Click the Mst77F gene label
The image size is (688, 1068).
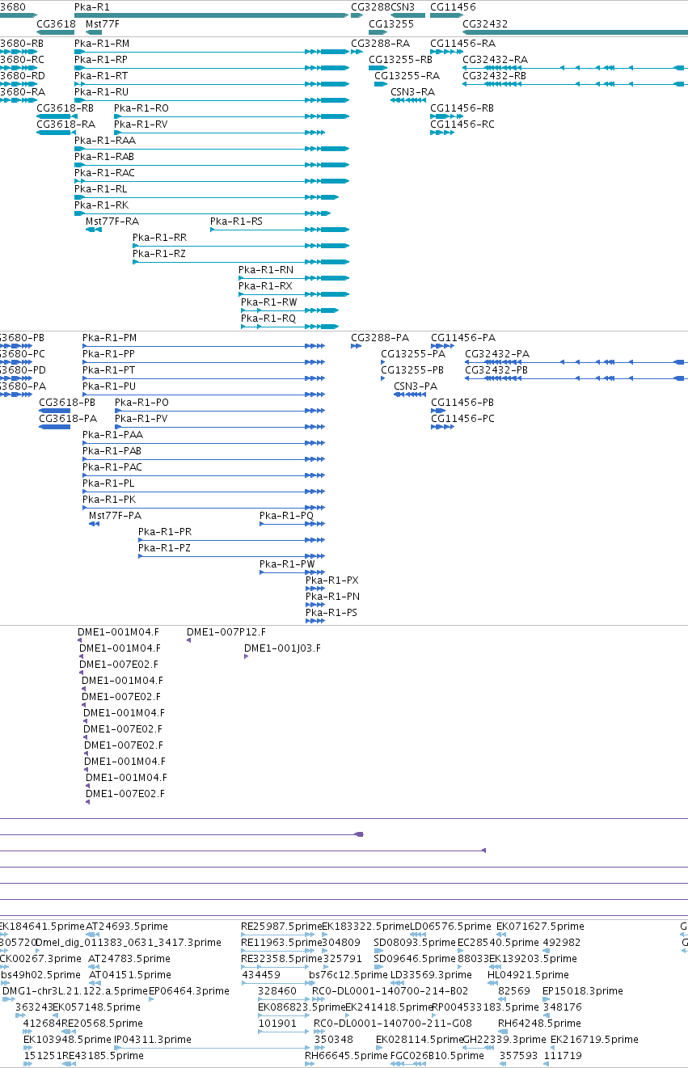tap(103, 24)
